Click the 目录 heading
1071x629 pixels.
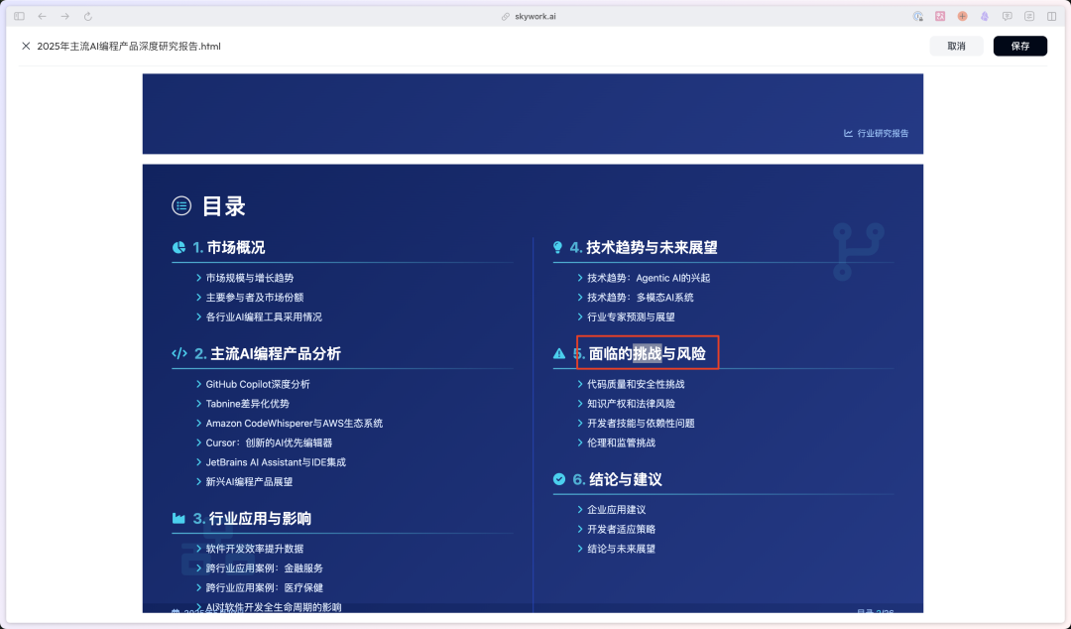[224, 205]
